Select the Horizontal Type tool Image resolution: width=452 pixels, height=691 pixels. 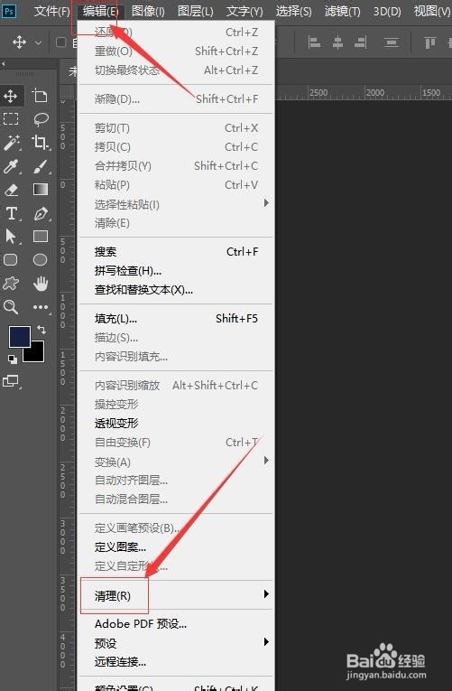(12, 213)
